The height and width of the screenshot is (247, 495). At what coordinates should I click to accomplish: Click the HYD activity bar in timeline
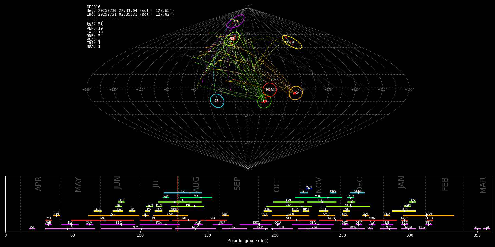348,206
